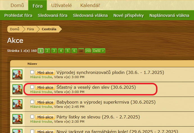194x133 pixels.
Task: Open Prohledat fóra in the green bar
Action: (19, 15)
